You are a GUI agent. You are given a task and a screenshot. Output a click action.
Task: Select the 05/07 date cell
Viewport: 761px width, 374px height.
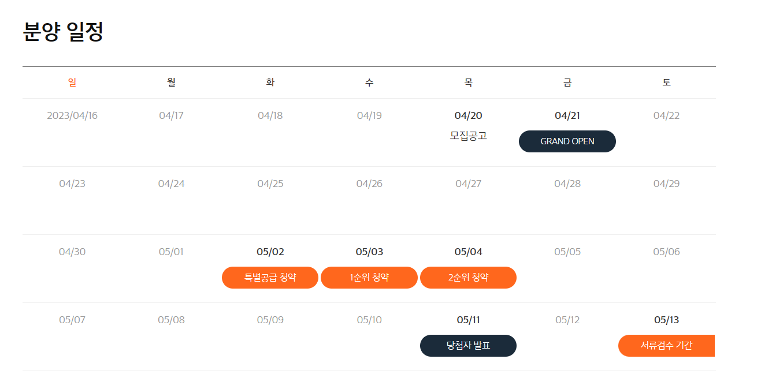tap(72, 319)
